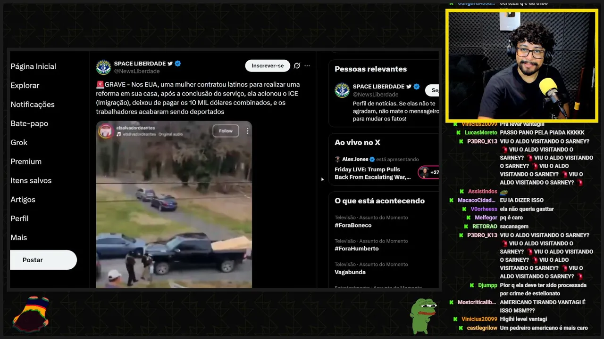Open Itens salvos

(x=31, y=180)
